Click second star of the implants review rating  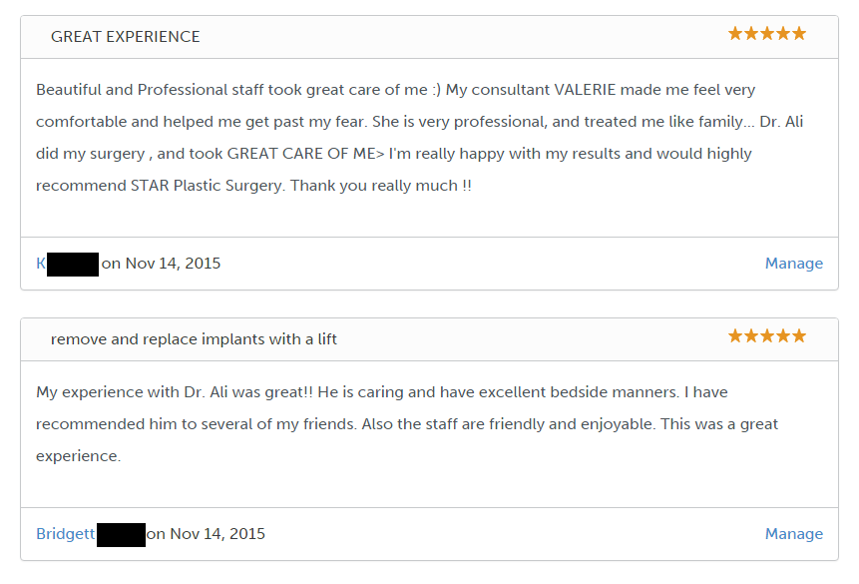[751, 336]
